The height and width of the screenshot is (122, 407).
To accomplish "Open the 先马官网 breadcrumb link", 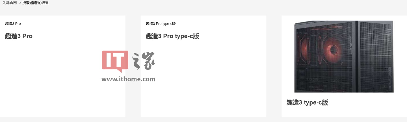I will point(10,3).
